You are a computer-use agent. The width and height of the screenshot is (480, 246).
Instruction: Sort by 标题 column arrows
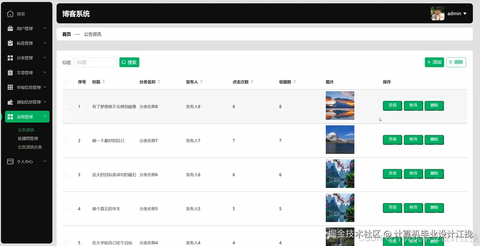pos(103,82)
